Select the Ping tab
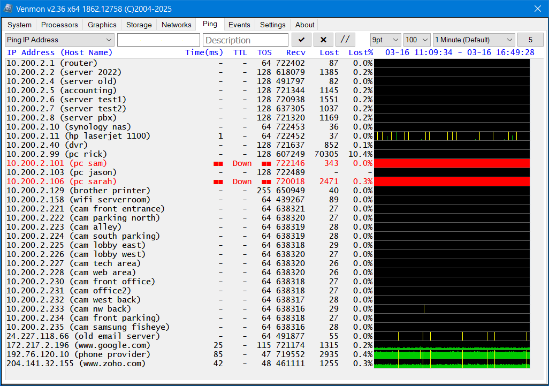This screenshot has width=549, height=386. pyautogui.click(x=210, y=24)
